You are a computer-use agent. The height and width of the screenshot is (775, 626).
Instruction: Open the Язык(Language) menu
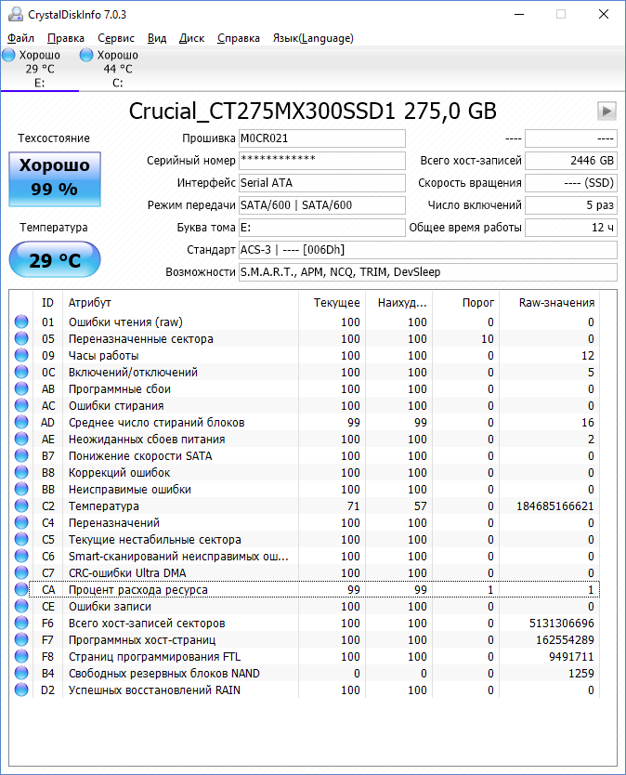[313, 38]
